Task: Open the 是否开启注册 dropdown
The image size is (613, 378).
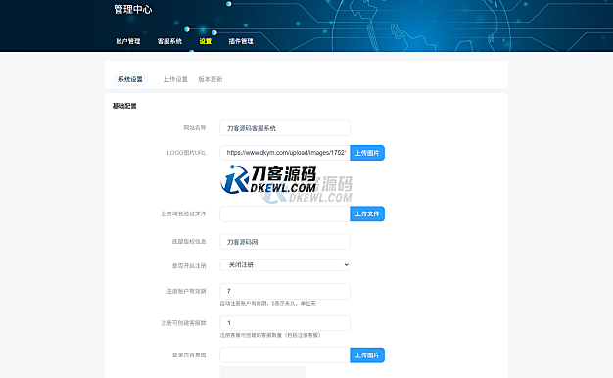Action: point(285,265)
